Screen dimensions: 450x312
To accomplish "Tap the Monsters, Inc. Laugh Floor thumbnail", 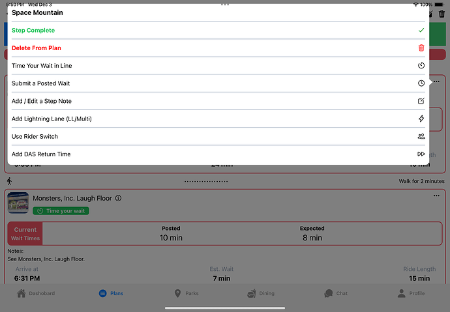I will [18, 203].
